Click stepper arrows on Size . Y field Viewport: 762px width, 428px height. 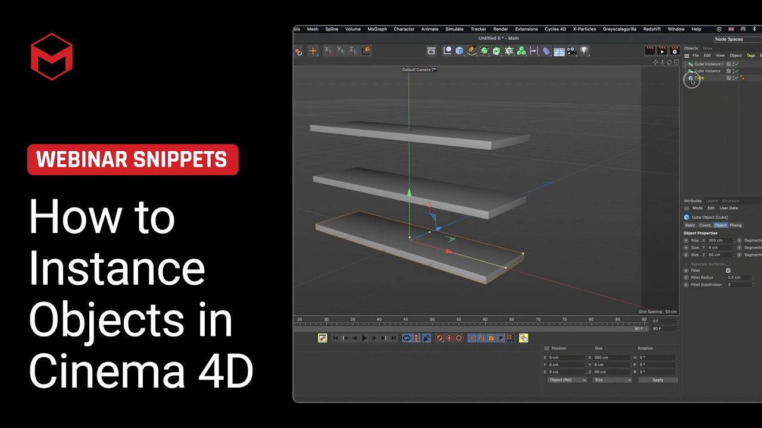coord(734,247)
